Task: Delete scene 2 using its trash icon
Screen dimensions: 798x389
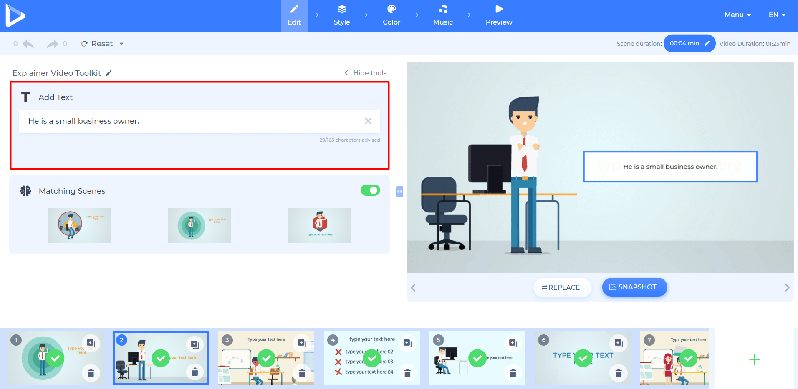Action: (194, 373)
